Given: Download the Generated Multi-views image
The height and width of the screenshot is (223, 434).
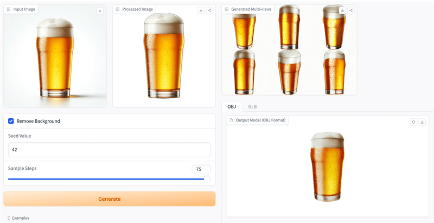Looking at the screenshot, I should point(343,10).
